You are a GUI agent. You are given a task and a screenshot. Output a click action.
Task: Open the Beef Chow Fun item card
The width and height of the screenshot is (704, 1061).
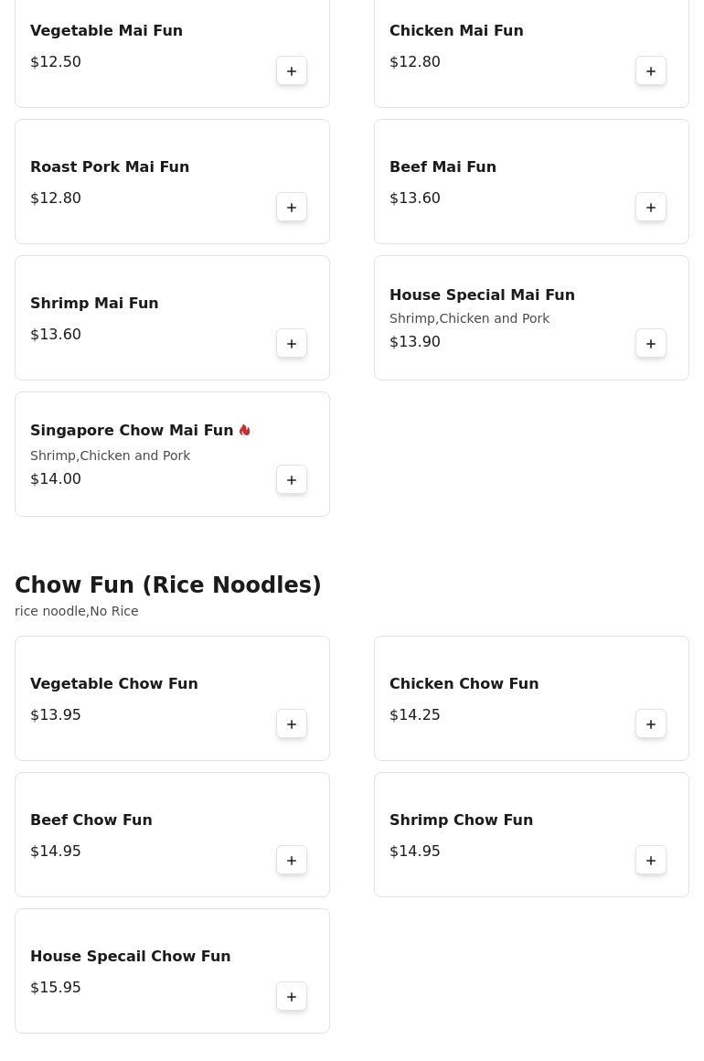173,834
